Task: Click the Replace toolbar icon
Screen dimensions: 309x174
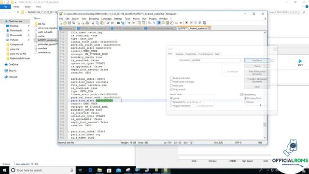Action: [x=123, y=23]
